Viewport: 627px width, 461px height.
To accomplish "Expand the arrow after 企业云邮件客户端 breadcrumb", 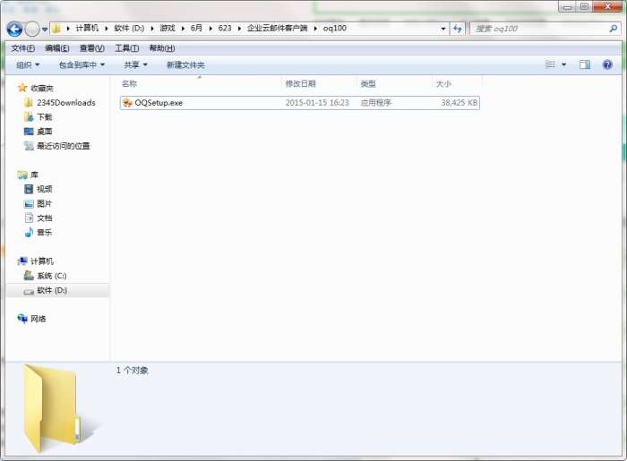I will coord(315,29).
